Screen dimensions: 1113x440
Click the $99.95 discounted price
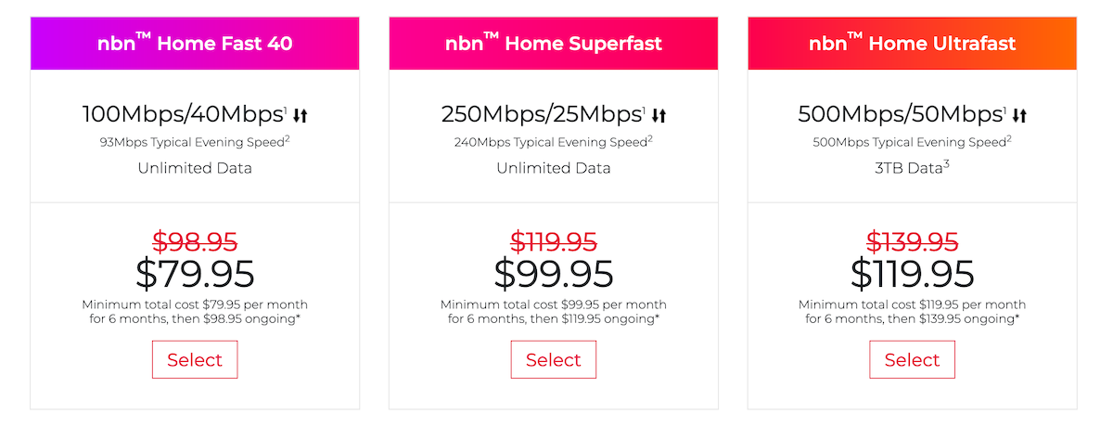(554, 274)
